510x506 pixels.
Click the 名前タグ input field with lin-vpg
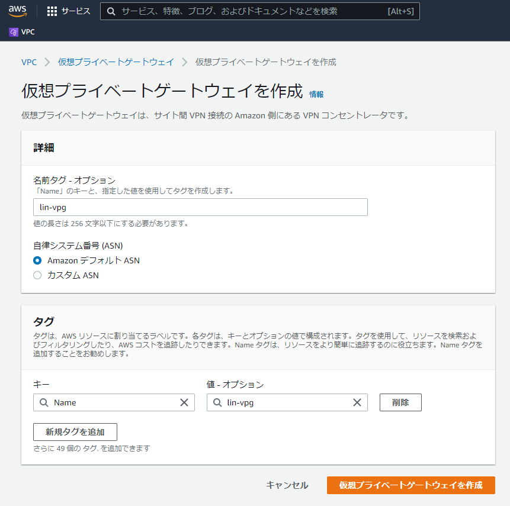(x=200, y=207)
